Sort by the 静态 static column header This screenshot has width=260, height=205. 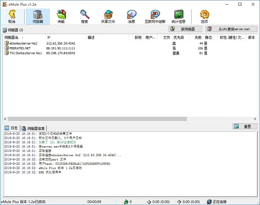(x=211, y=38)
